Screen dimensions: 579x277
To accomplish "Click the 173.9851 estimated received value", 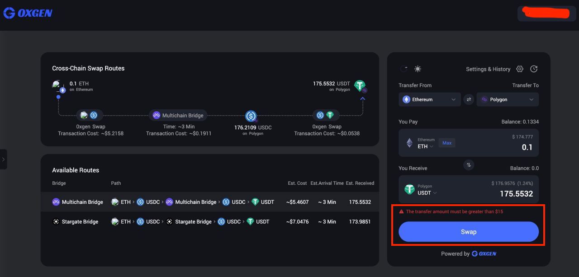I will pos(360,221).
